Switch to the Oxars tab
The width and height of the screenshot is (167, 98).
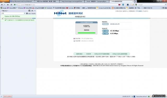point(47,2)
